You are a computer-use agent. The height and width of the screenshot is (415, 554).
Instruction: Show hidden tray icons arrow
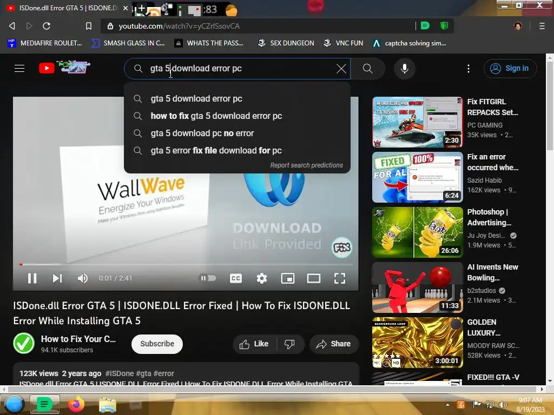tap(447, 405)
